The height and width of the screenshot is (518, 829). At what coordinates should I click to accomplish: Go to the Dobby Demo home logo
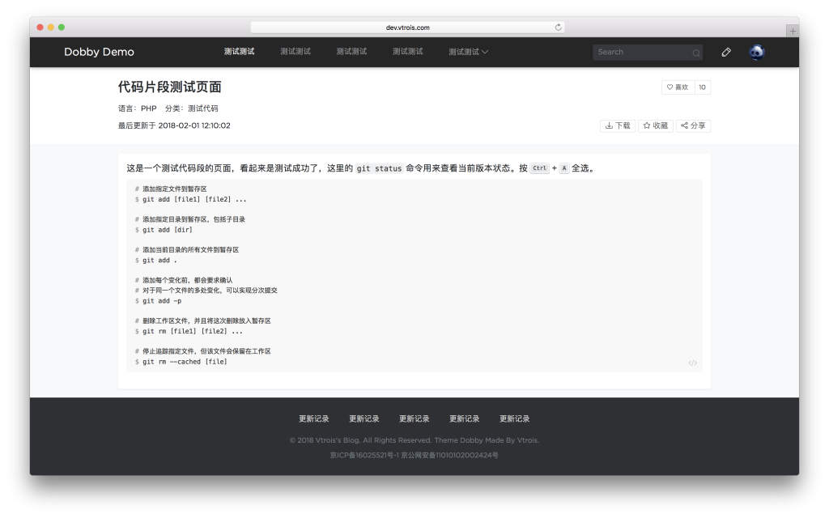click(x=99, y=52)
